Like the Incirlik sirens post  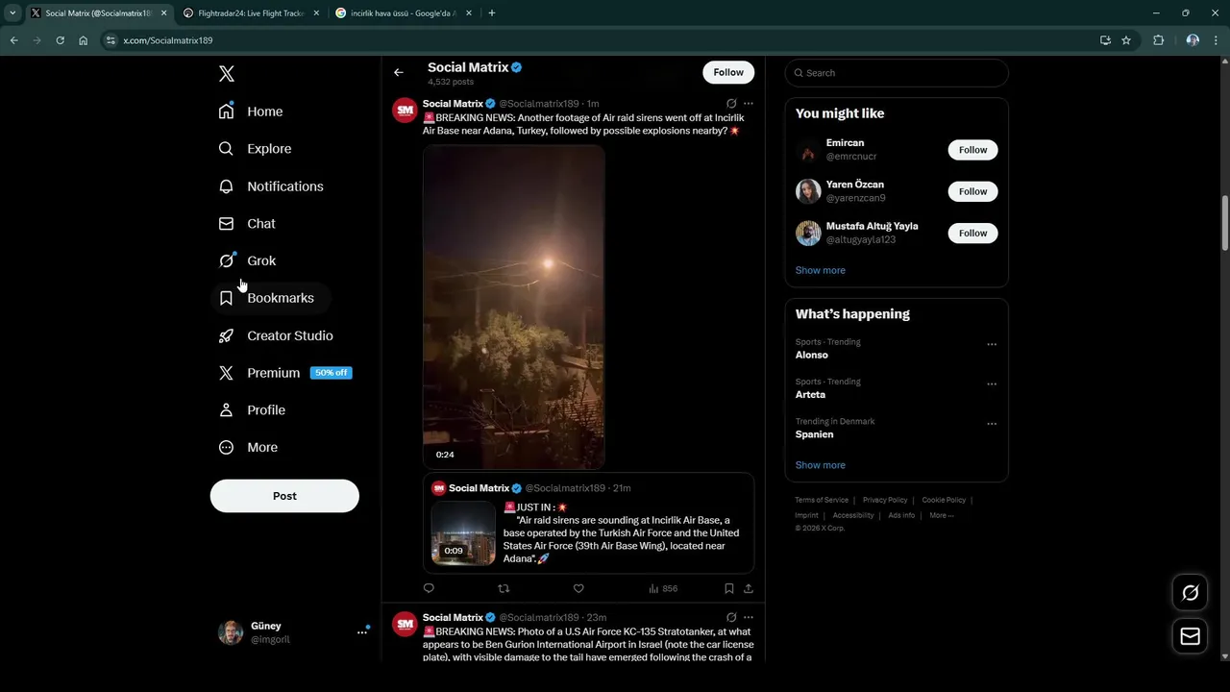tap(578, 588)
